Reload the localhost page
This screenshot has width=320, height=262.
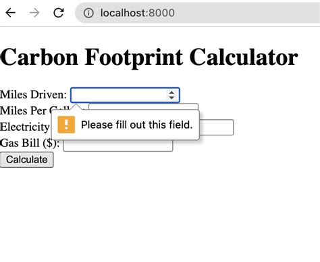(59, 13)
